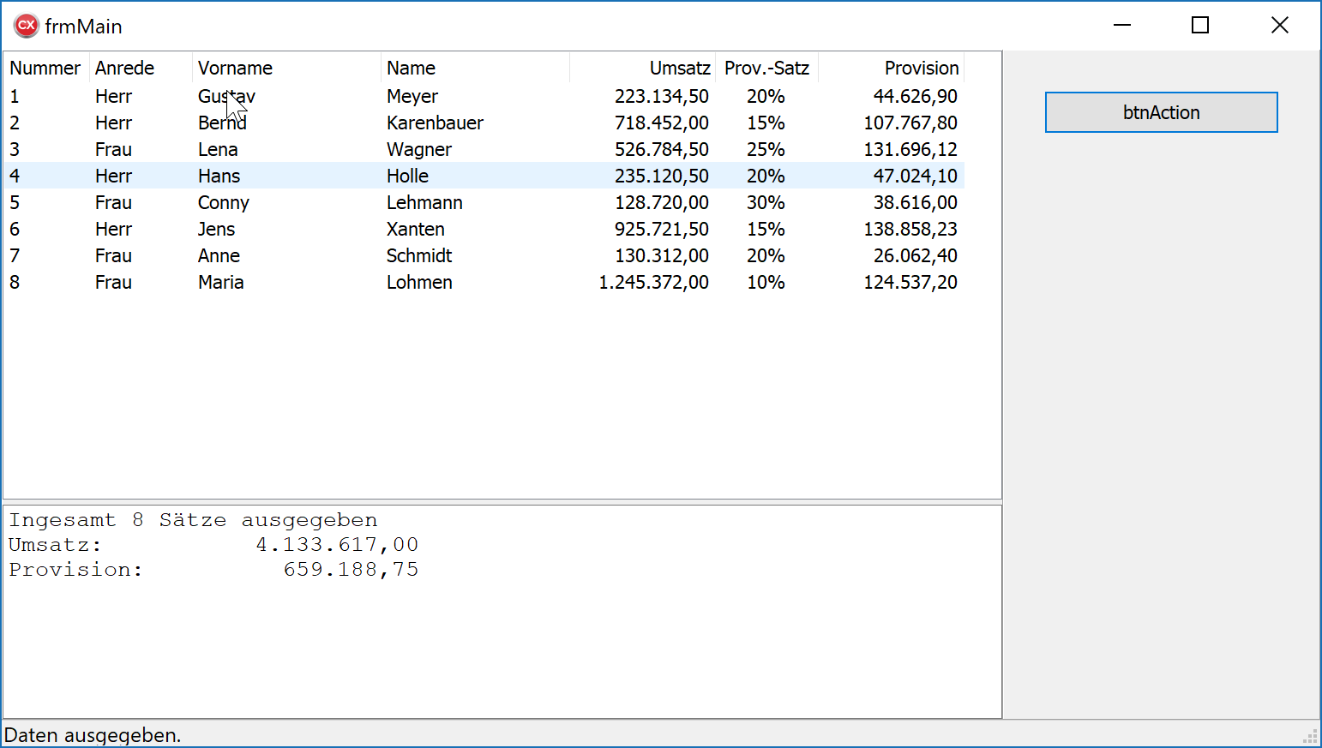This screenshot has width=1322, height=748.
Task: Sort by the Provision column header
Action: 921,68
